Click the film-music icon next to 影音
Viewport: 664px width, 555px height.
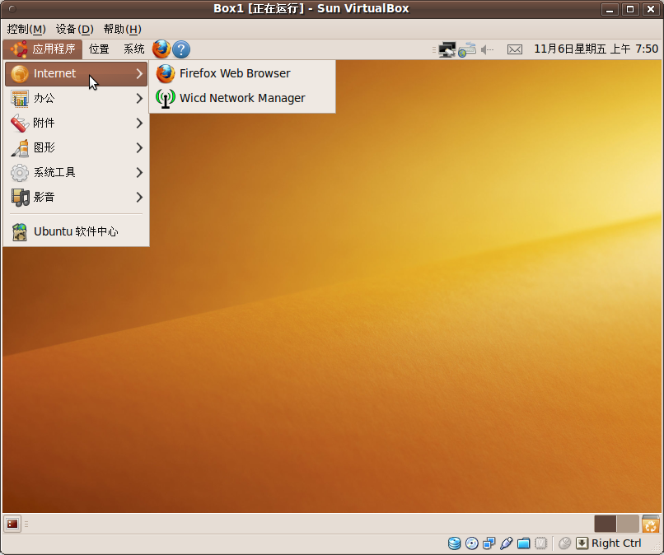point(20,198)
